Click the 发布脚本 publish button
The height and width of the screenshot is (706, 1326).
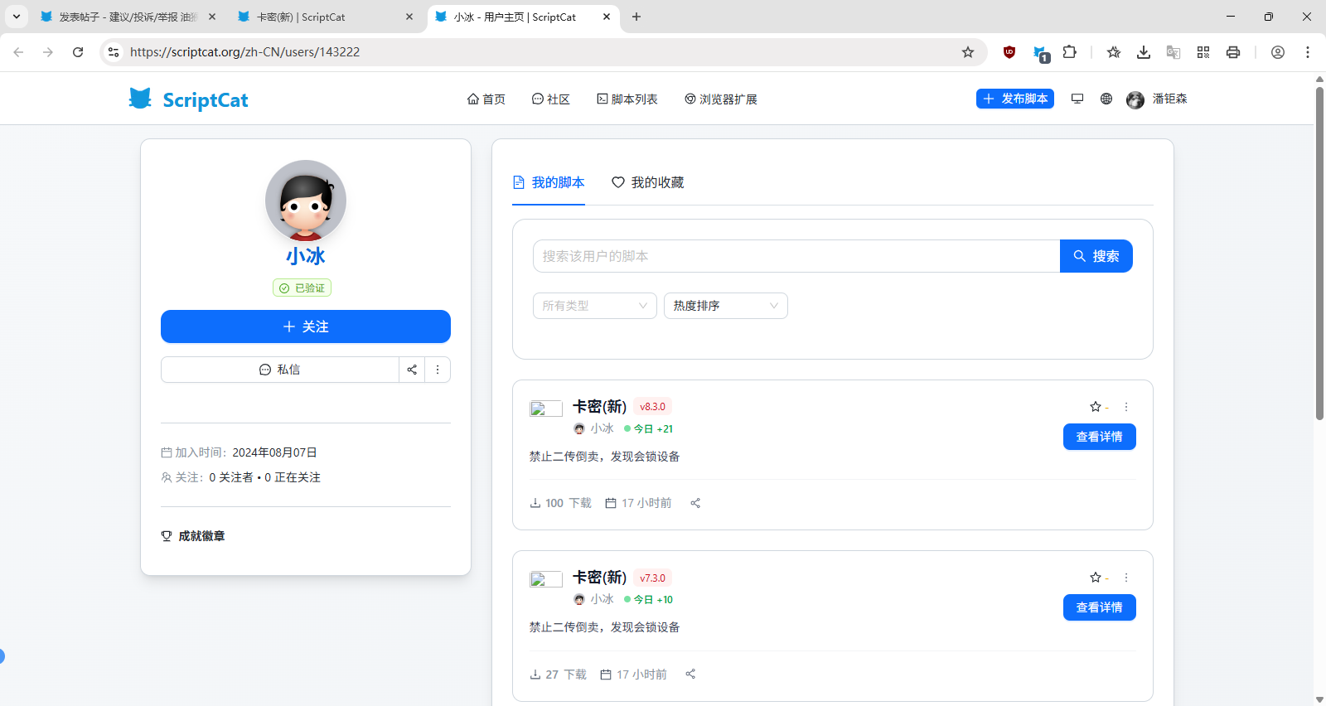(x=1015, y=99)
